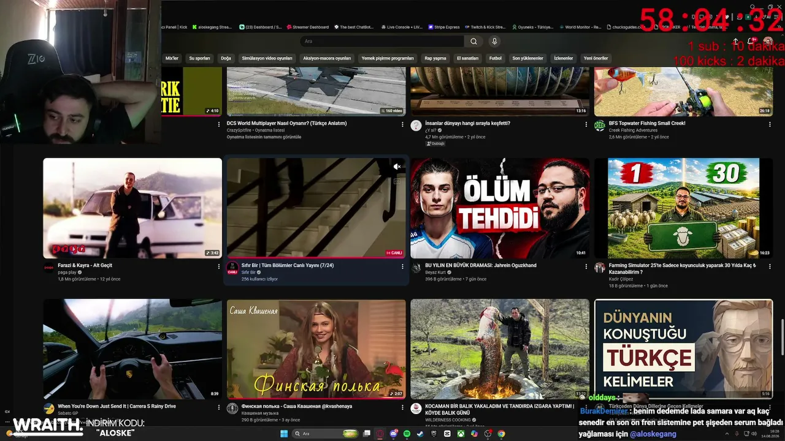Open the paga play channel avatar

48,268
